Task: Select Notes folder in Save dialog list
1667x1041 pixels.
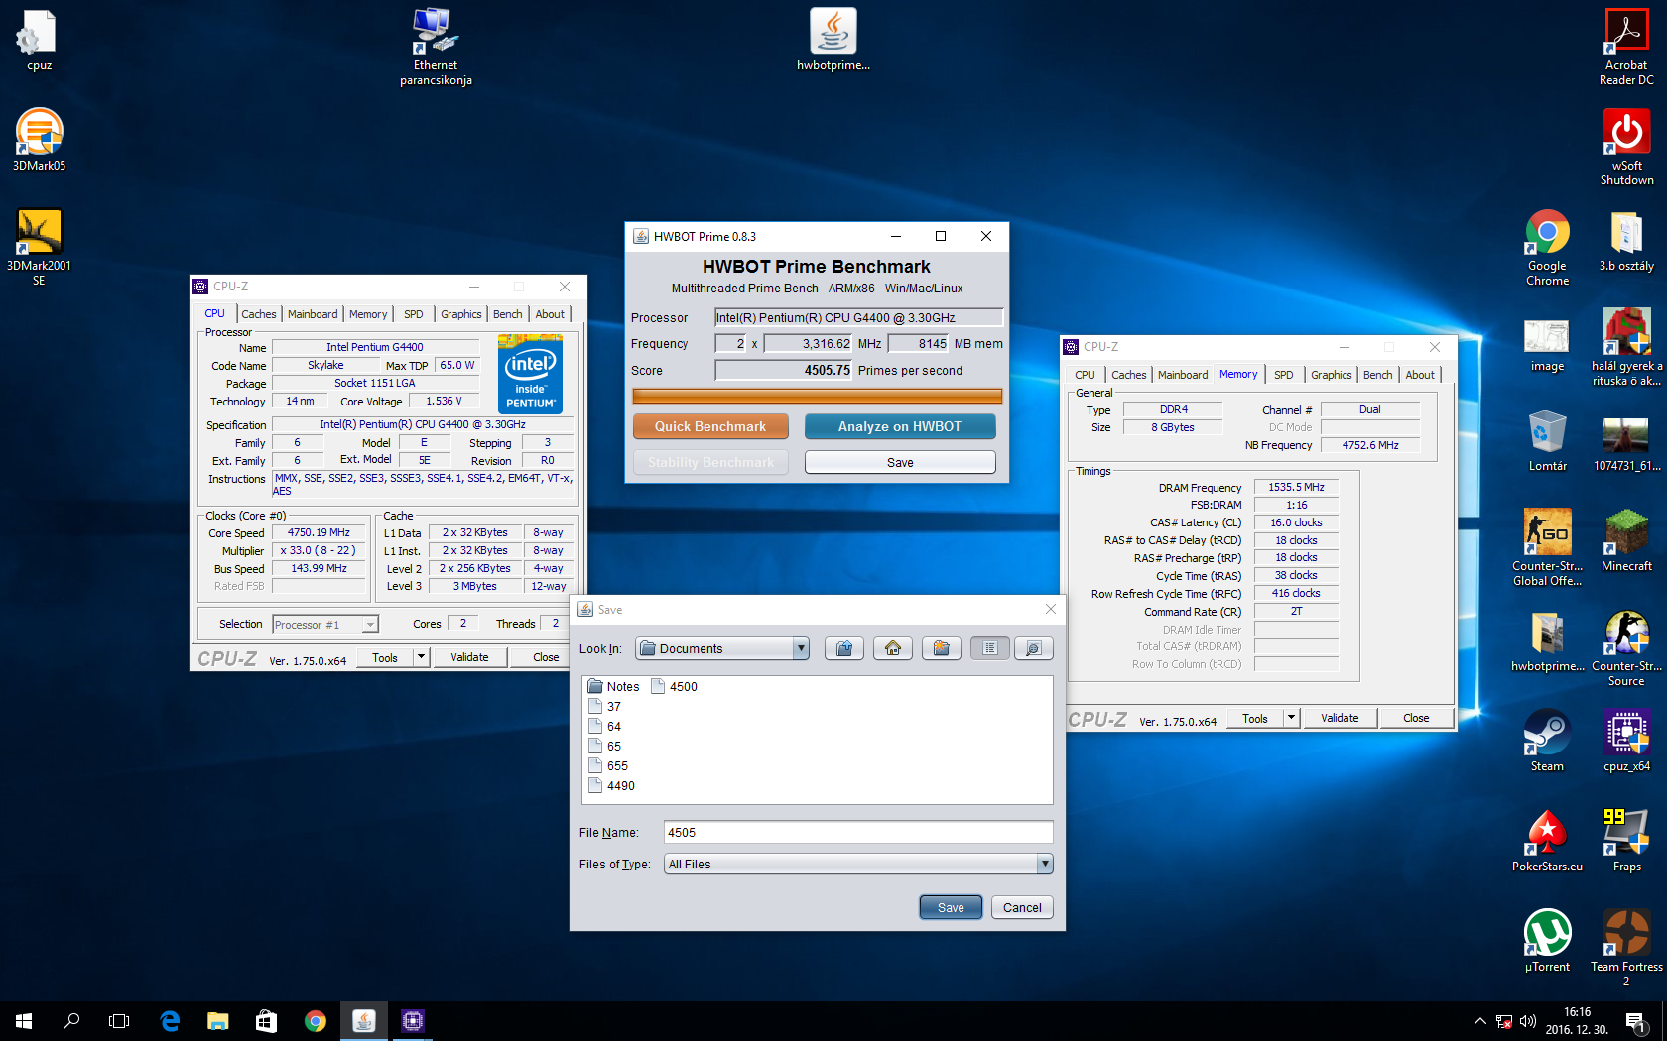Action: pyautogui.click(x=614, y=686)
